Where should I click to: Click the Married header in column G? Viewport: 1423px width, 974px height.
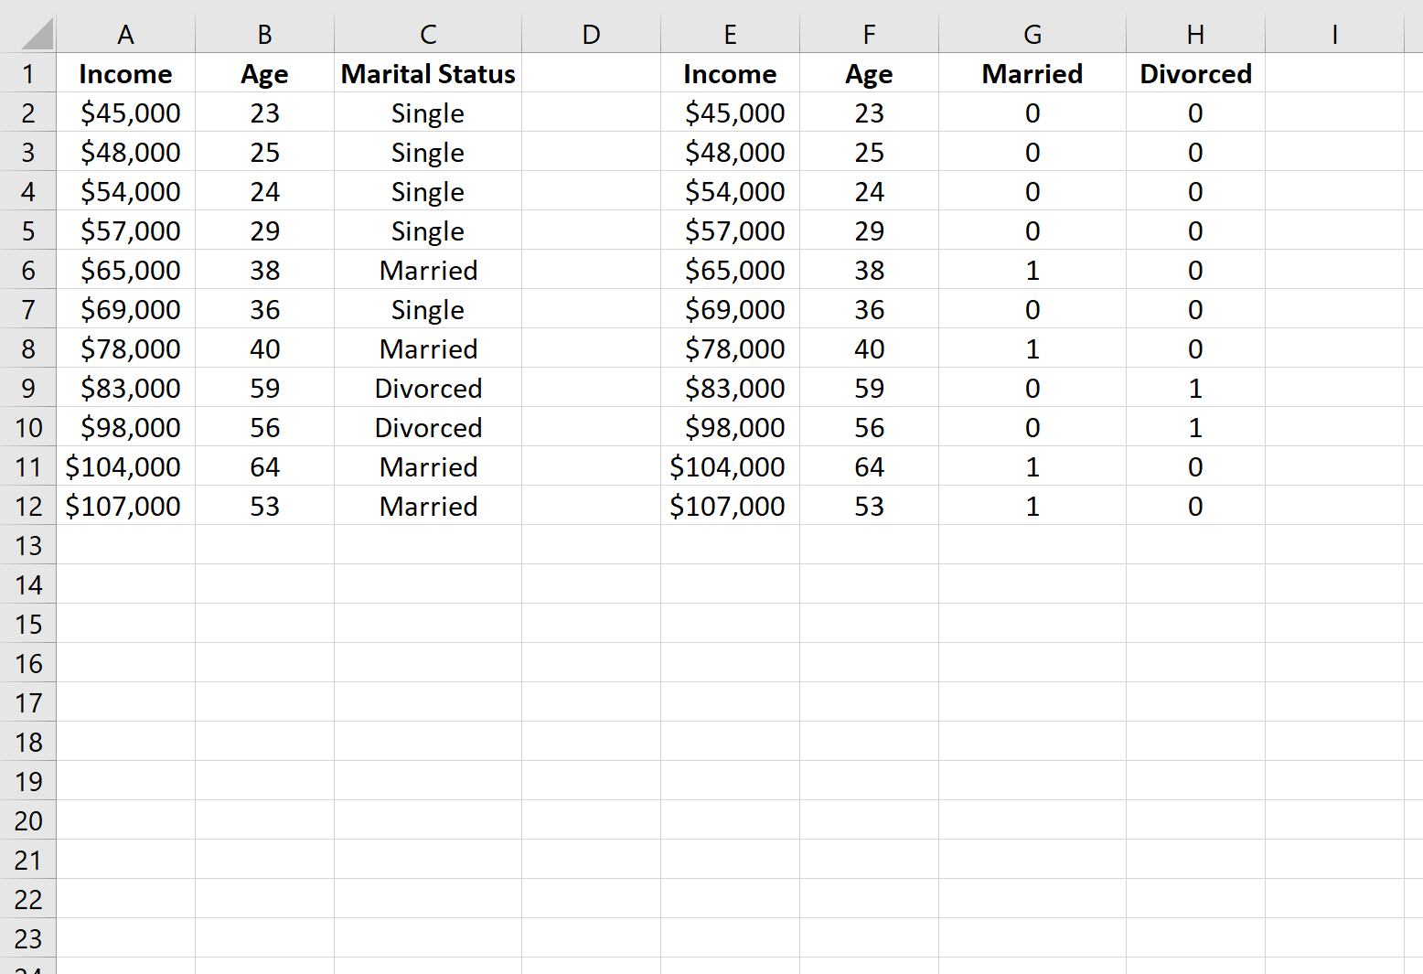coord(1032,73)
